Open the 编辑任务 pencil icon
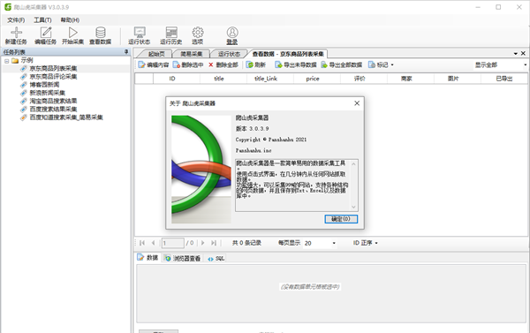The image size is (530, 333). click(46, 33)
